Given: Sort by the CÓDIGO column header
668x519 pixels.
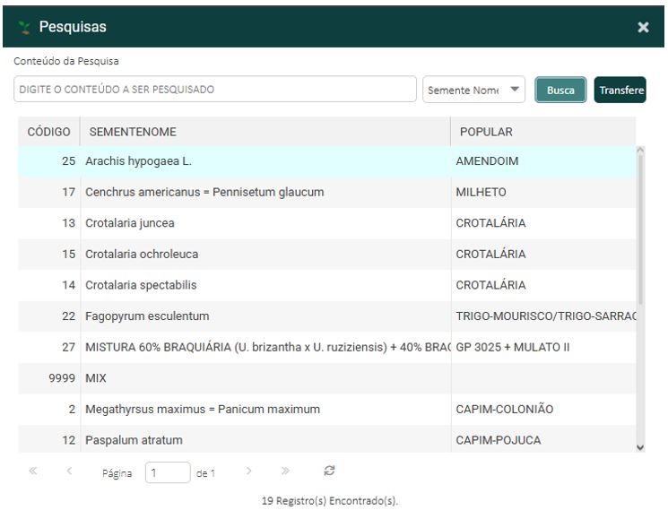Looking at the screenshot, I should pyautogui.click(x=48, y=132).
